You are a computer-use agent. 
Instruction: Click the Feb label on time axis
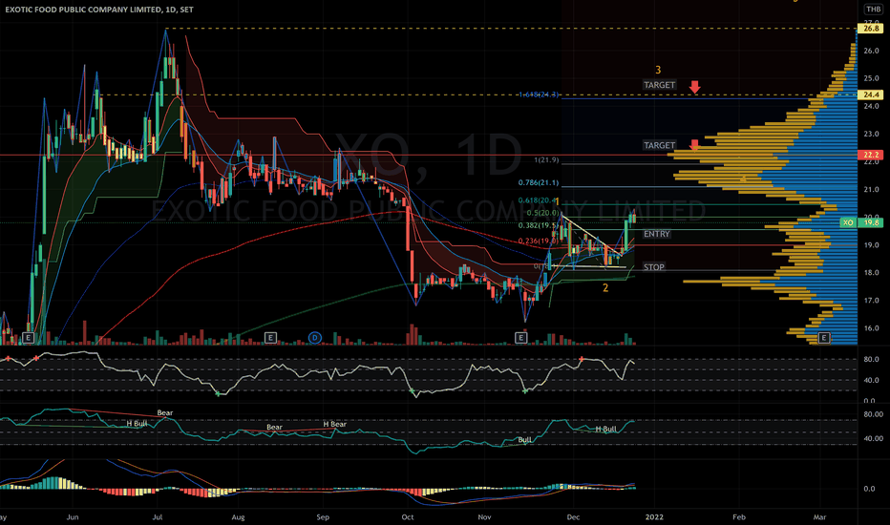(x=738, y=517)
